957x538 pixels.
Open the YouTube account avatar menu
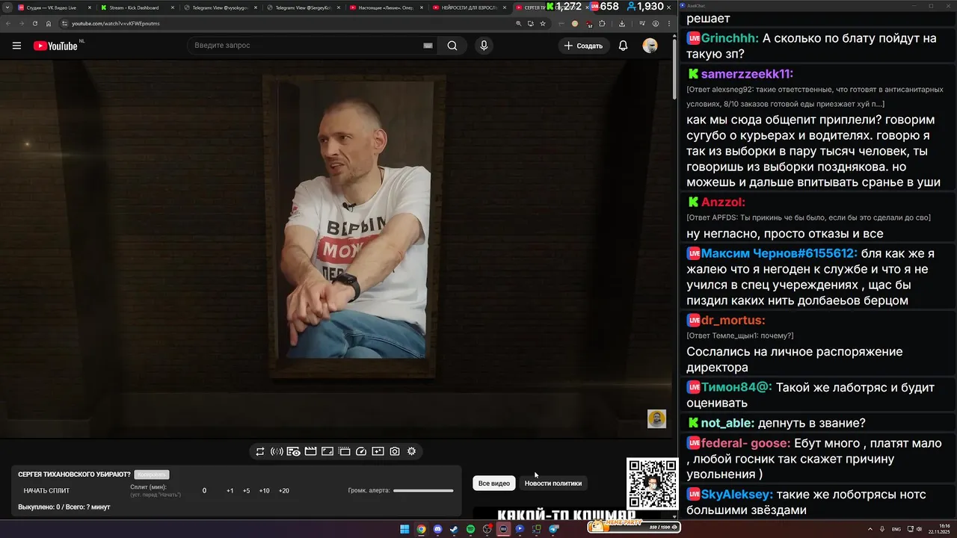click(x=650, y=46)
